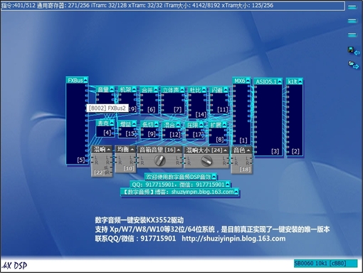Select the 音色 module title
Screen dimensions: 363x273
point(239,150)
